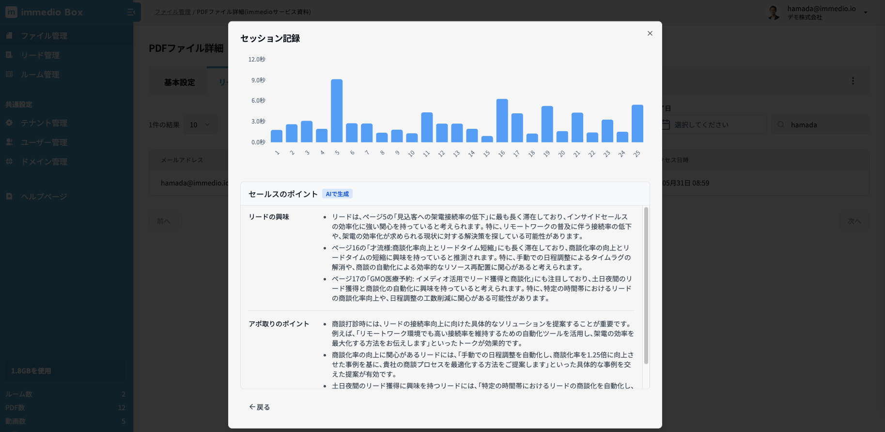The height and width of the screenshot is (432, 885).
Task: Click the tallest bar for page 5
Action: tap(337, 110)
